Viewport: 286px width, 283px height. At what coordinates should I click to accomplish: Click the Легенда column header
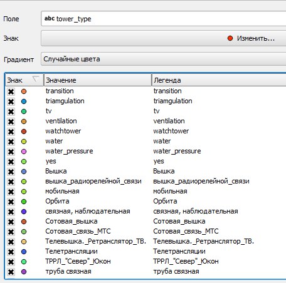[x=219, y=80]
